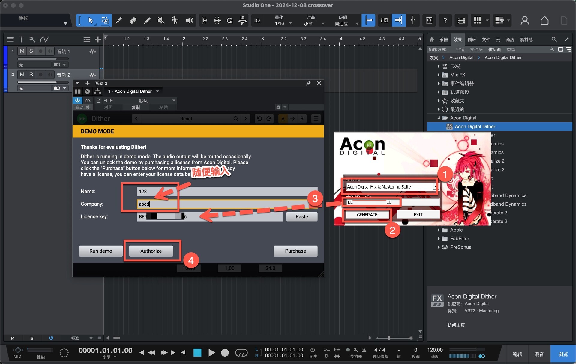Adjust 音轨 1 volume fader
Screen dimensions: 576x364
pos(43,59)
